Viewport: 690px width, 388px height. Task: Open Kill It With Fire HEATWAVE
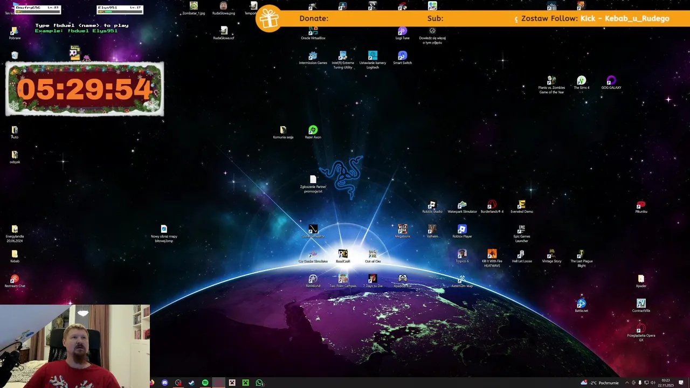click(x=492, y=259)
